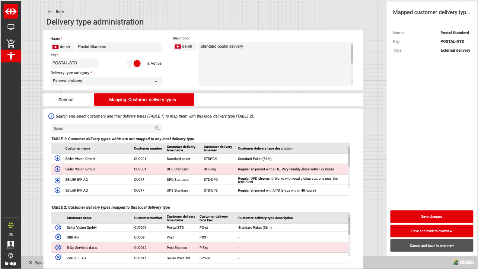
Task: Open the Delivery type category dropdown
Action: (106, 81)
